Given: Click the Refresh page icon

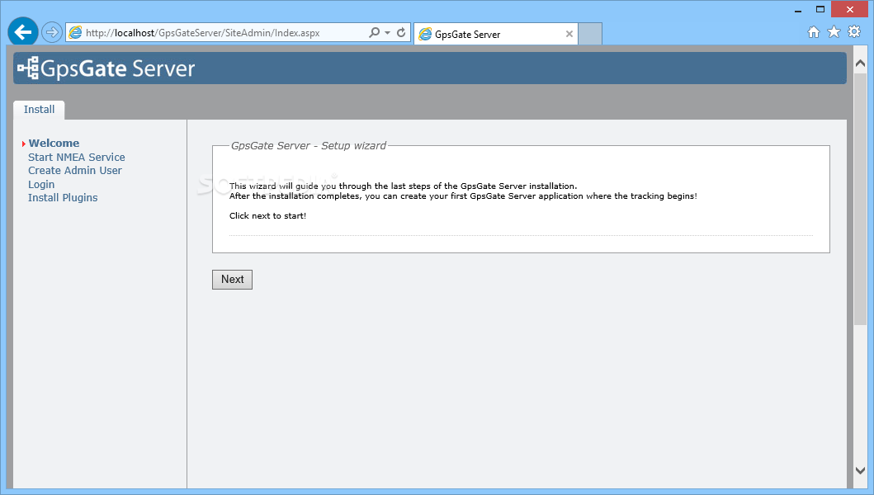Looking at the screenshot, I should point(401,32).
